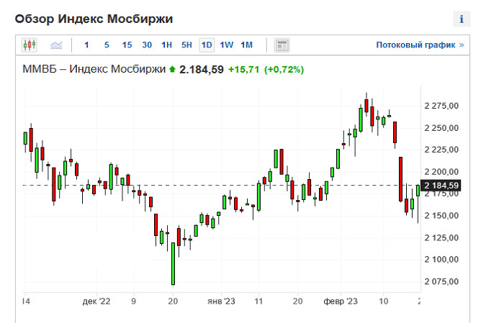Screen dimensions: 486x323
Task: Choose the 30-minute timeframe
Action: [x=147, y=45]
